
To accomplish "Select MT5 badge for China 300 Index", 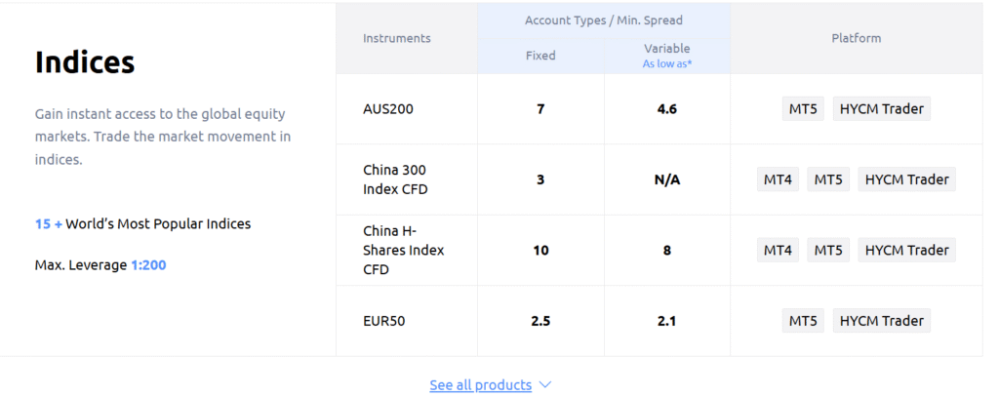I will pos(828,179).
